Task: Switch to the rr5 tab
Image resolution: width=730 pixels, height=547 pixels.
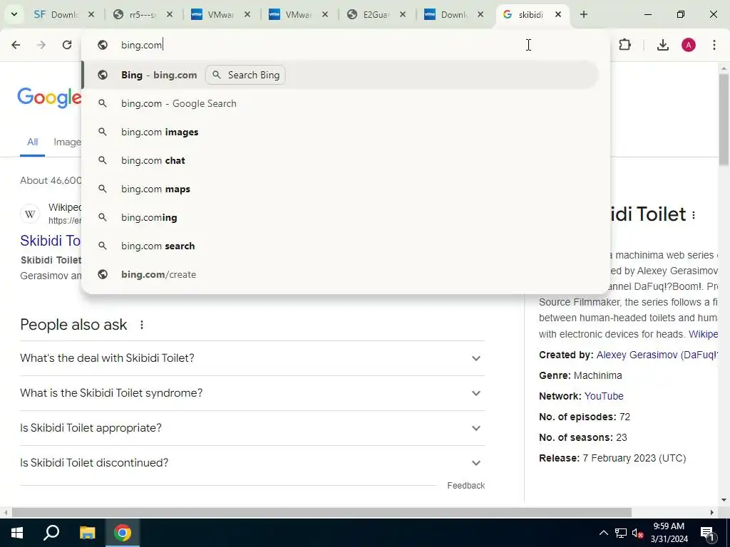Action: click(x=142, y=14)
